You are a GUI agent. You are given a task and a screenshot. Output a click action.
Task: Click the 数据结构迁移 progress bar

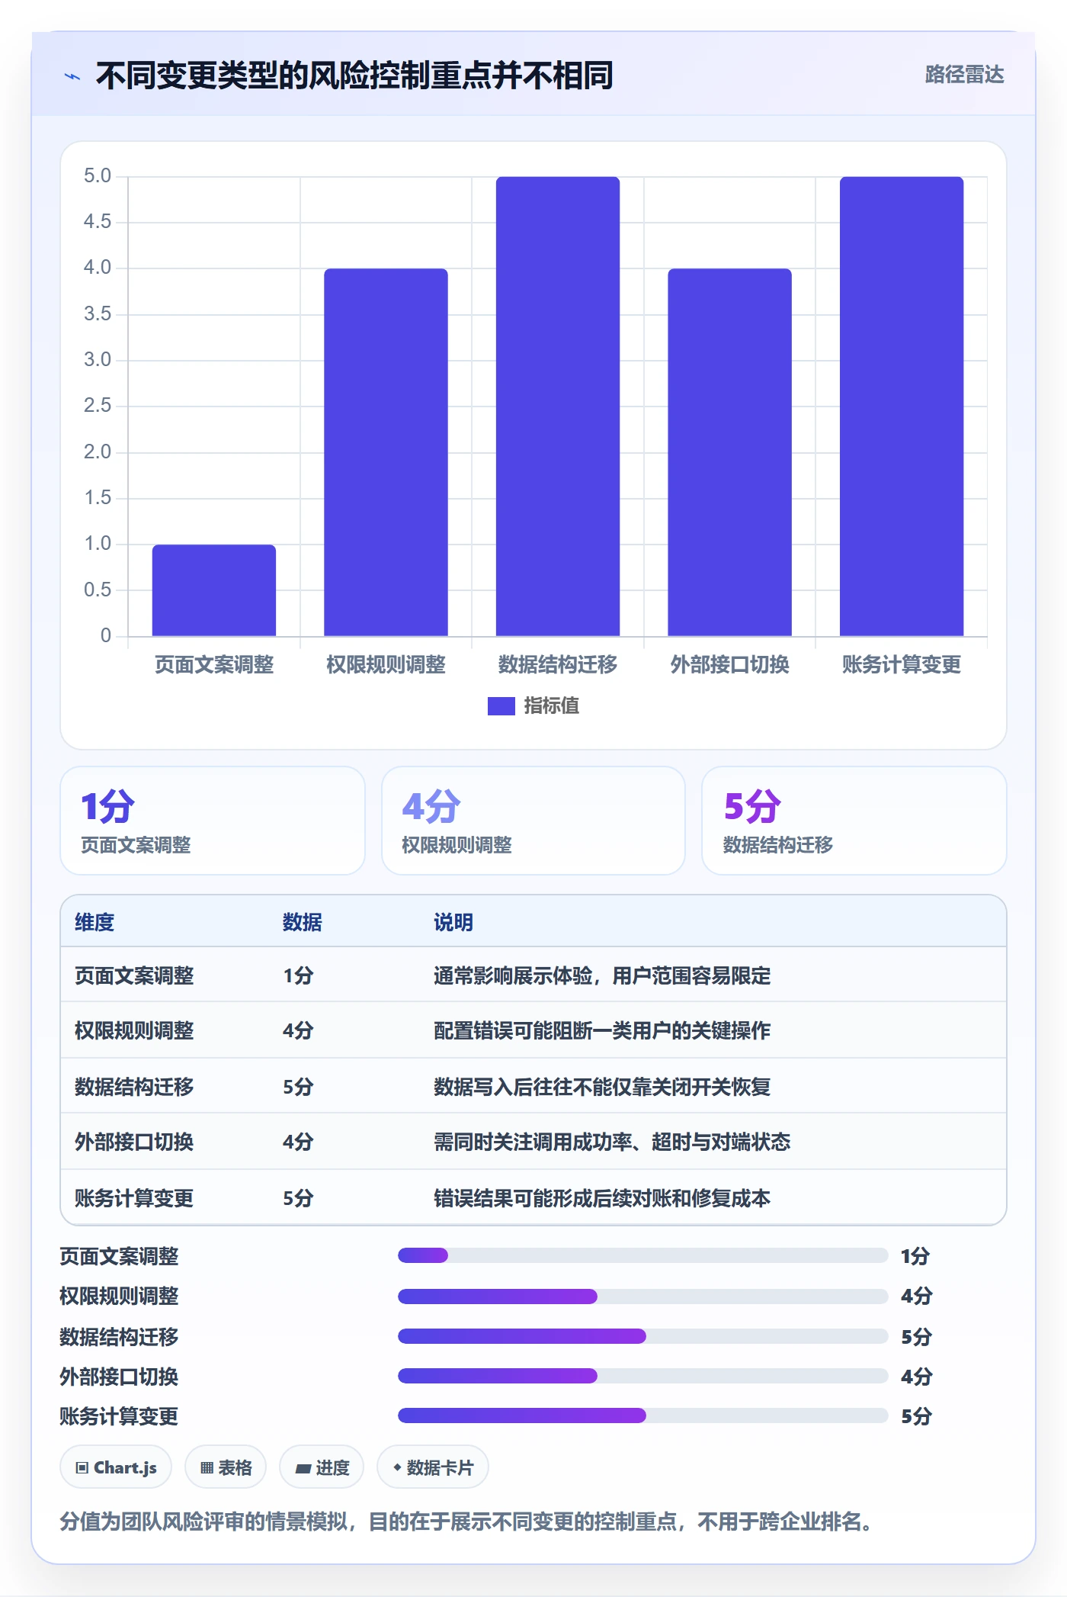[643, 1336]
